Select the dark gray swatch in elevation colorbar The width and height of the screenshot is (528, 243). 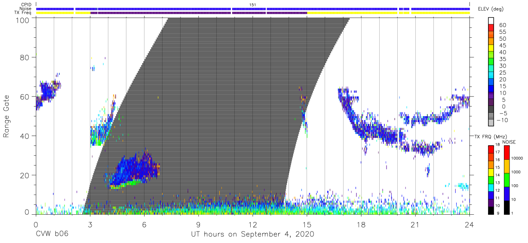tap(491, 110)
